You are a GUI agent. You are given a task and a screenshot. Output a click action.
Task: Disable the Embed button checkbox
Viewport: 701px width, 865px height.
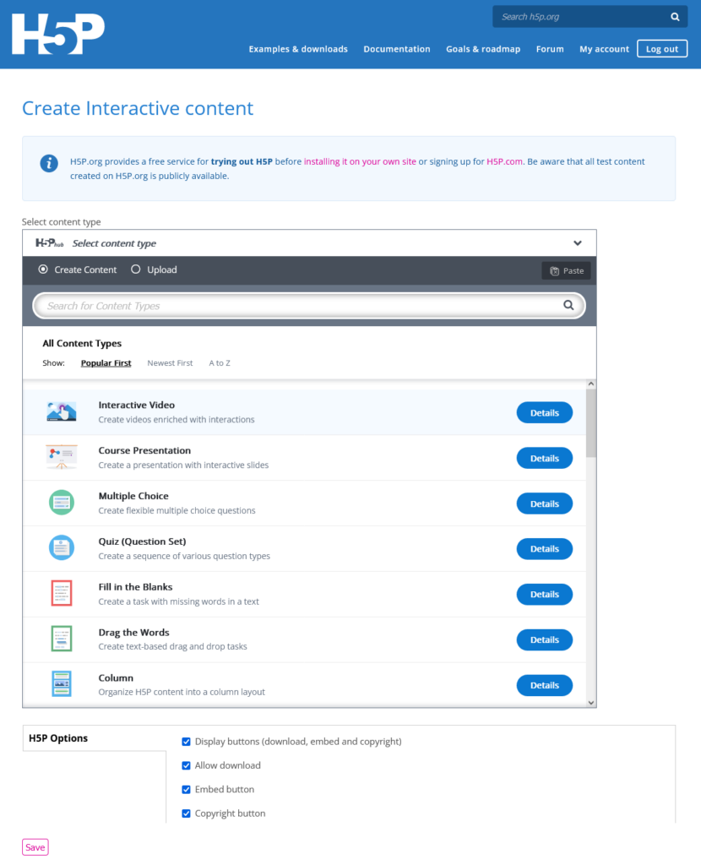tap(187, 790)
